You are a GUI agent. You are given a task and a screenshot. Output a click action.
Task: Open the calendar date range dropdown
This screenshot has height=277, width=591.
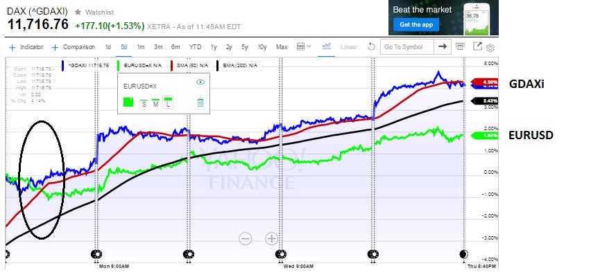point(303,46)
